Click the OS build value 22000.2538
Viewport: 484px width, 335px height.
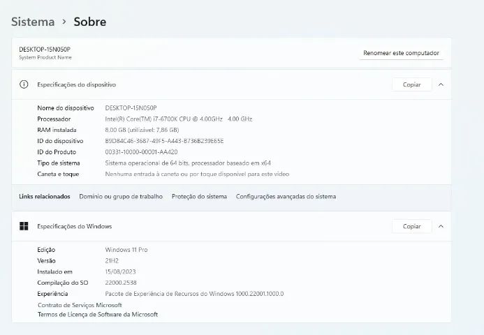(x=121, y=283)
